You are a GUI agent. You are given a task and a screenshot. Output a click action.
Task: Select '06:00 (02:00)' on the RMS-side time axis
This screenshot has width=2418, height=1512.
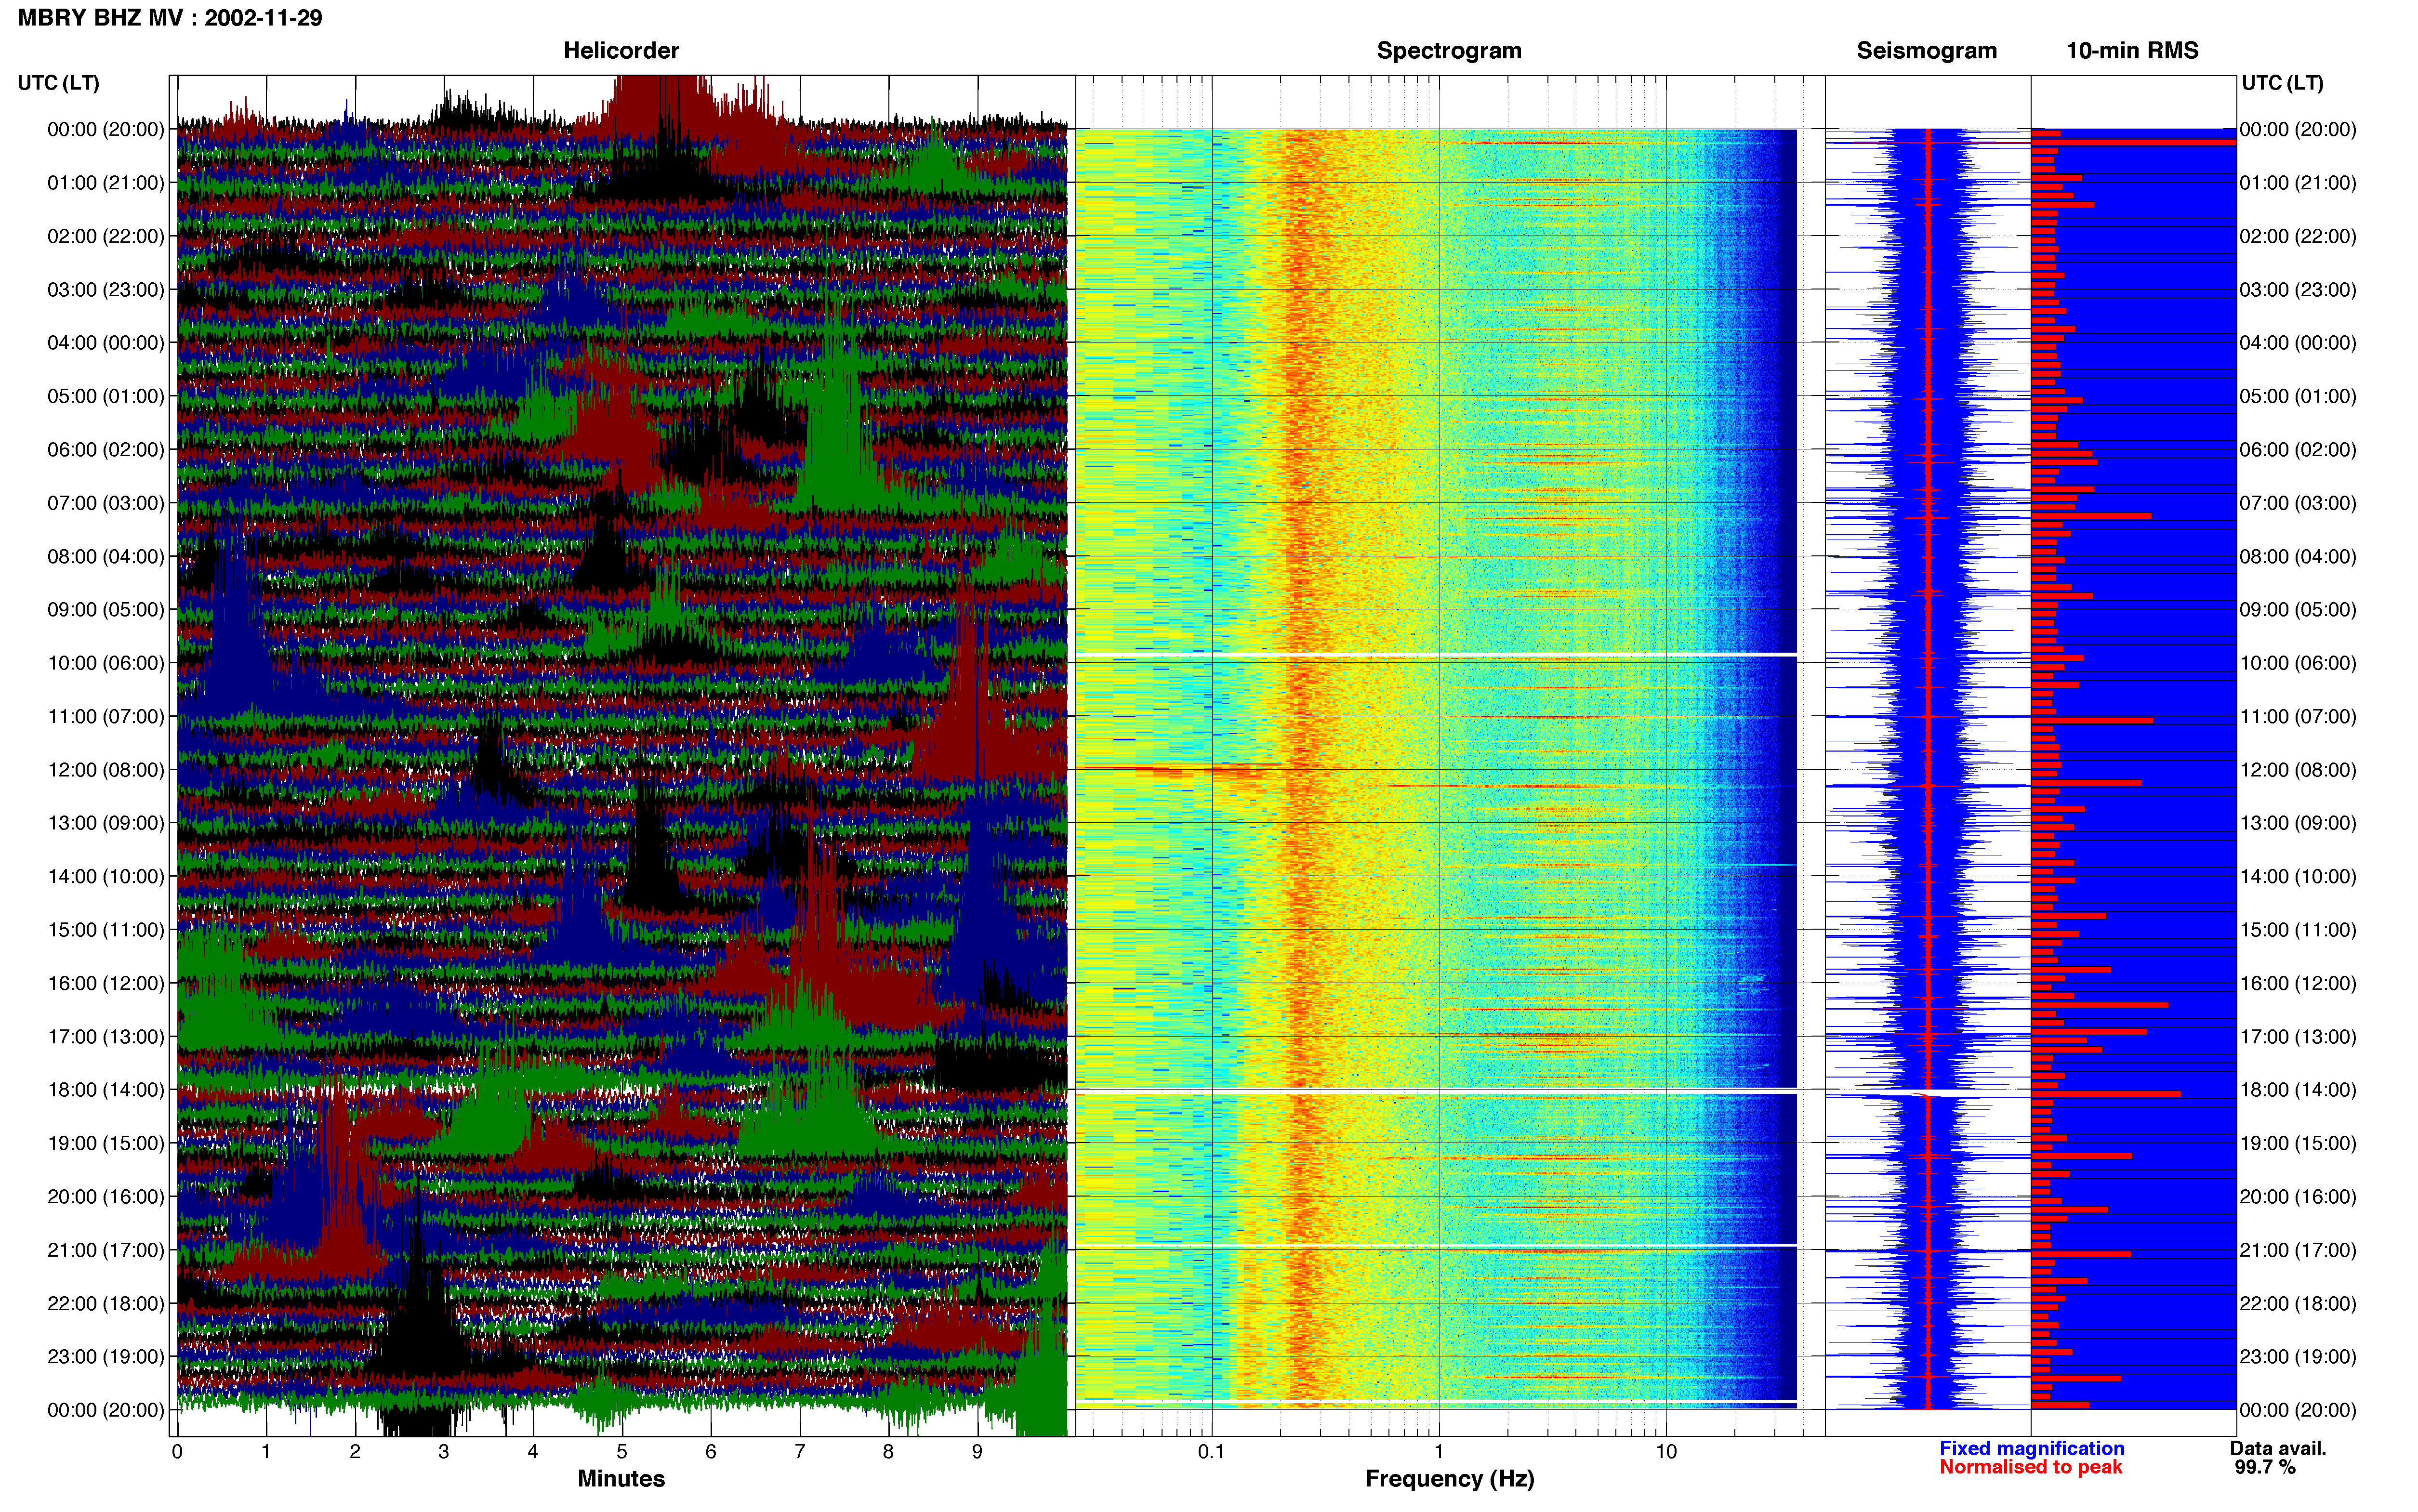coord(2298,449)
